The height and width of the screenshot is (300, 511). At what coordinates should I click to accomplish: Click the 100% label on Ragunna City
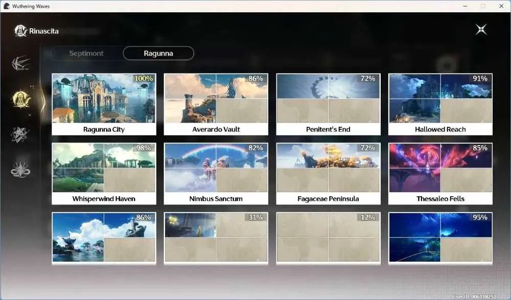click(144, 78)
